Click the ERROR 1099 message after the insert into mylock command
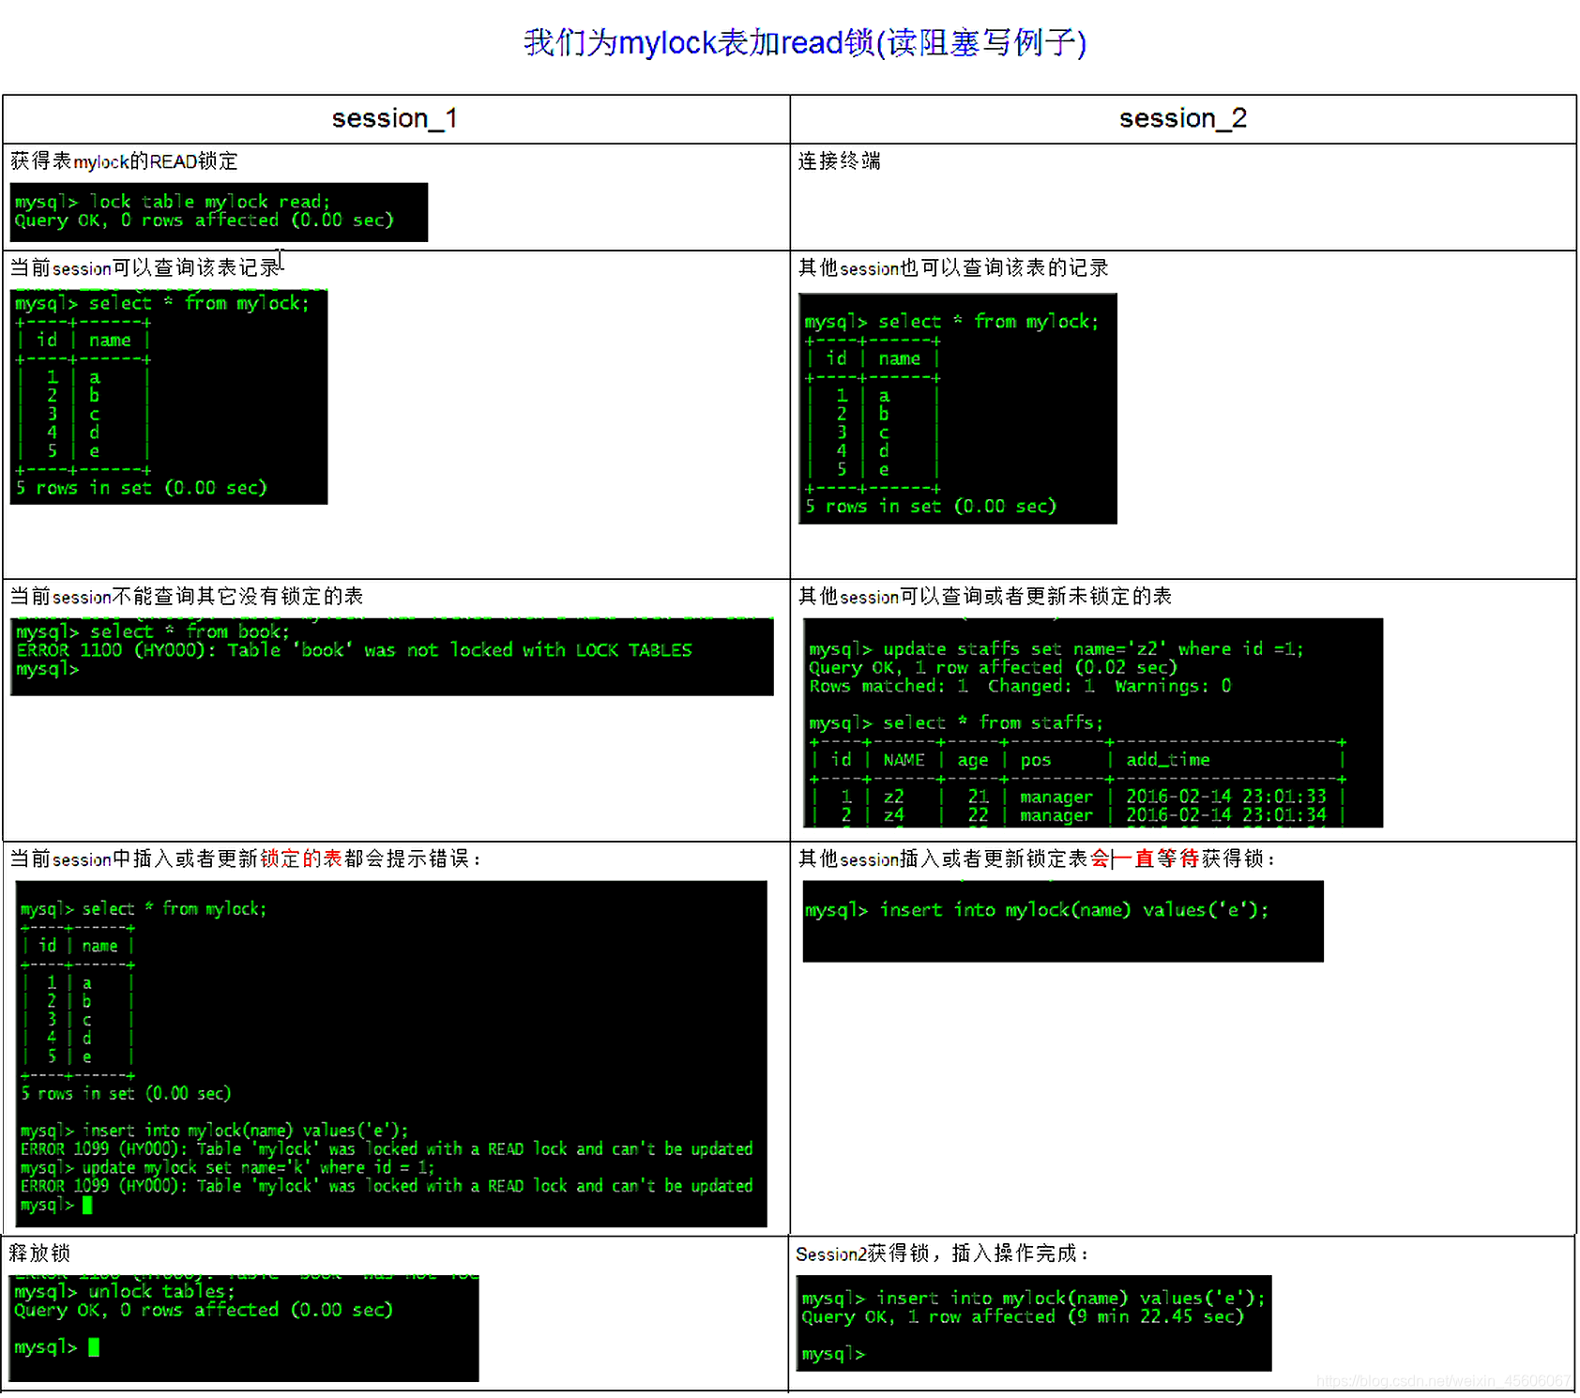The width and height of the screenshot is (1580, 1398). pos(387,1149)
